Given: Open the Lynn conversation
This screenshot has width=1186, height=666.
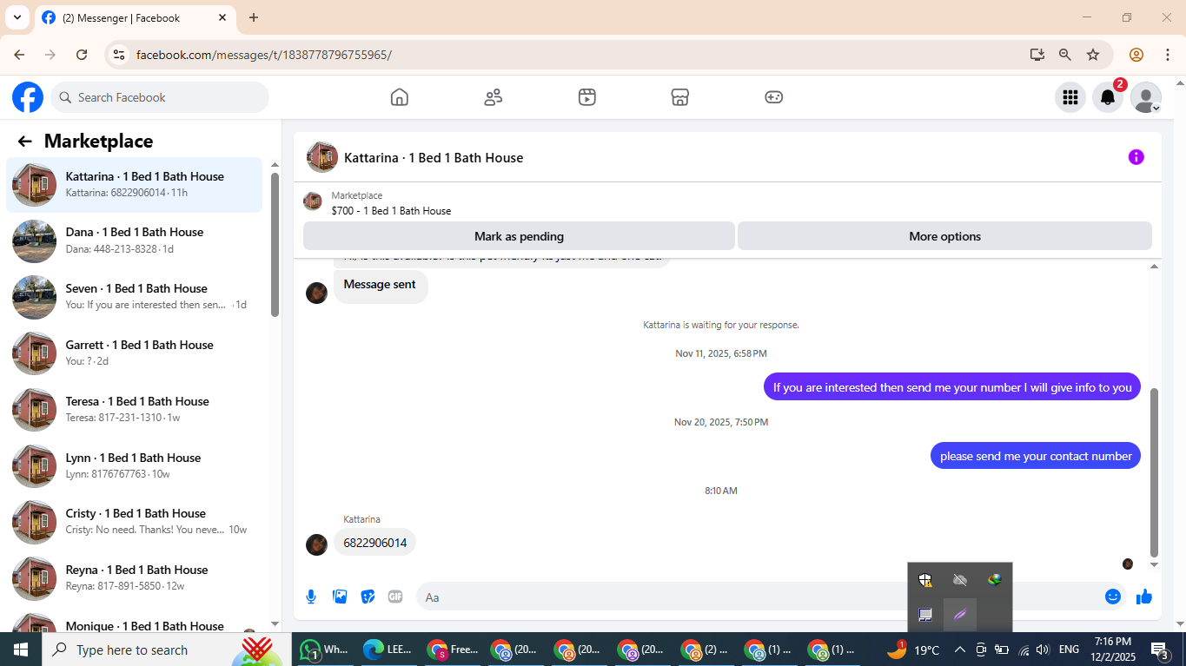Looking at the screenshot, I should click(x=134, y=466).
